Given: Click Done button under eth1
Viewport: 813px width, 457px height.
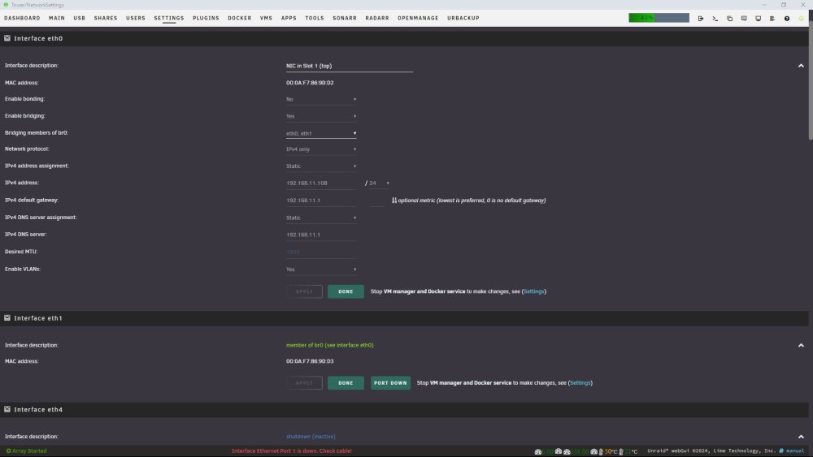Looking at the screenshot, I should (x=346, y=383).
